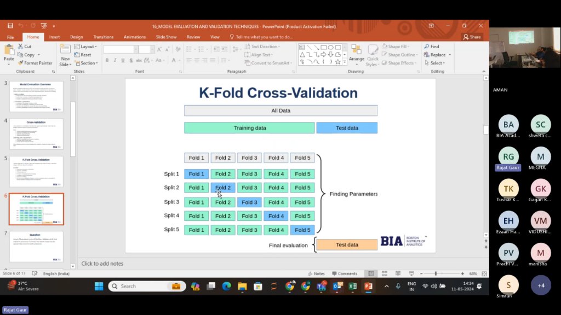Click Replace in Editing group
This screenshot has height=315, width=561.
[437, 55]
